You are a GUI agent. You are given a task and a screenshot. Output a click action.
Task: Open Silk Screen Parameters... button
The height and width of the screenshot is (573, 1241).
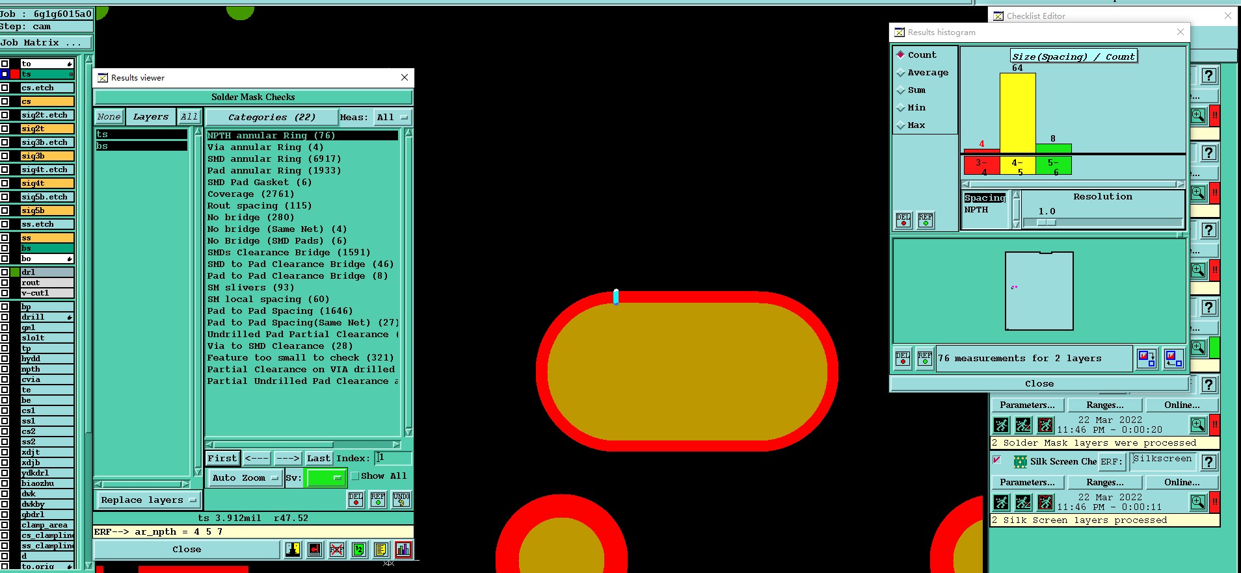[x=1028, y=483]
